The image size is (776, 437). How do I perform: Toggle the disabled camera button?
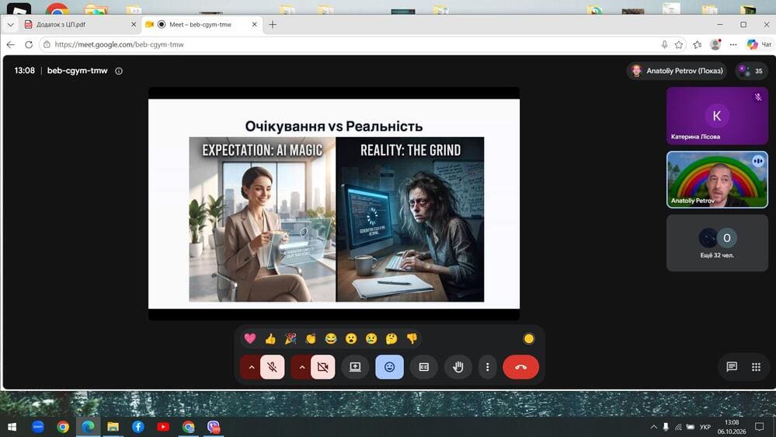(322, 367)
